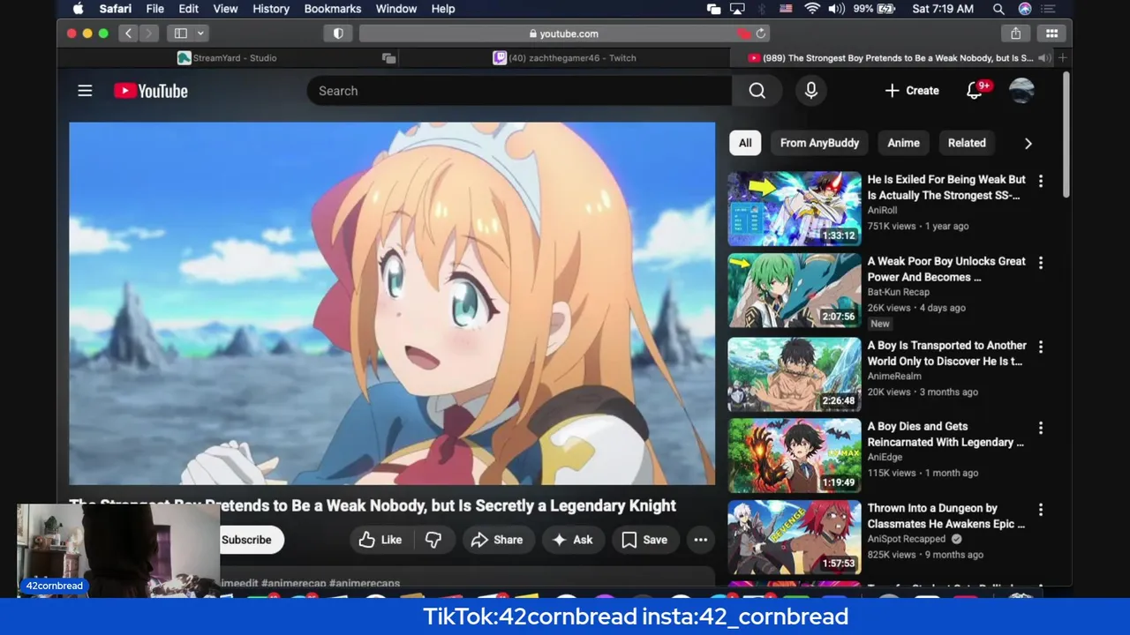Select the From AnyBuddy filter chip

coord(819,143)
